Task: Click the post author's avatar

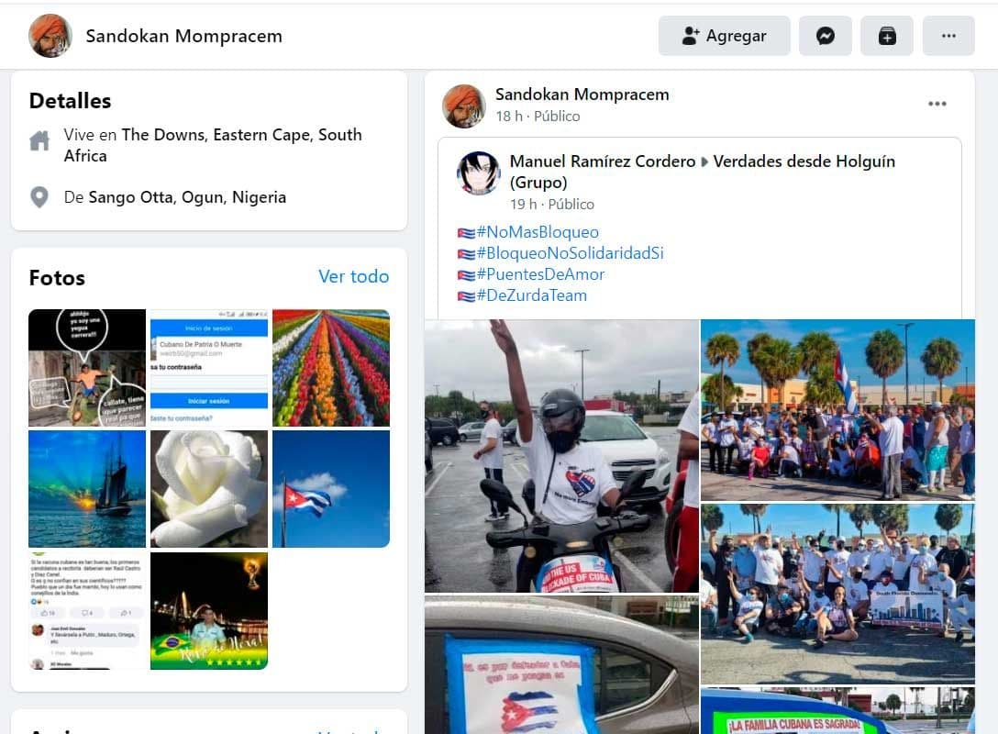Action: point(463,106)
